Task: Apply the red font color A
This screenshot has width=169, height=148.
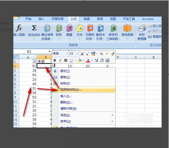Action: point(88,60)
